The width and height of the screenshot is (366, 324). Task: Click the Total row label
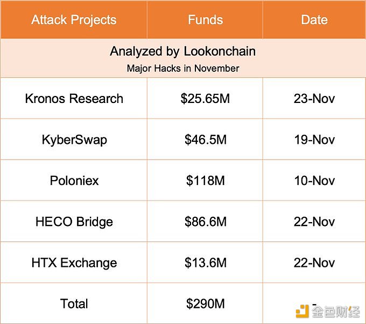pos(74,304)
